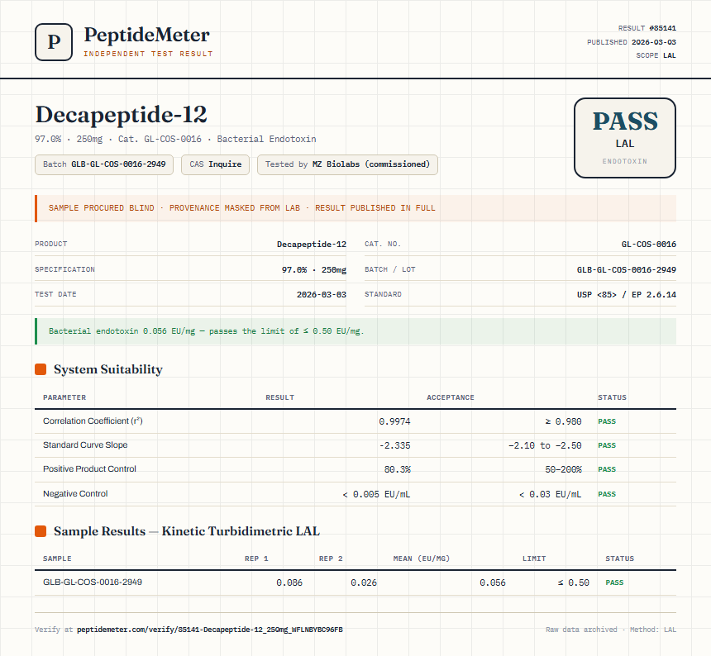The width and height of the screenshot is (711, 656).
Task: Click the Test Date 2026-03-03 value
Action: [x=321, y=294]
